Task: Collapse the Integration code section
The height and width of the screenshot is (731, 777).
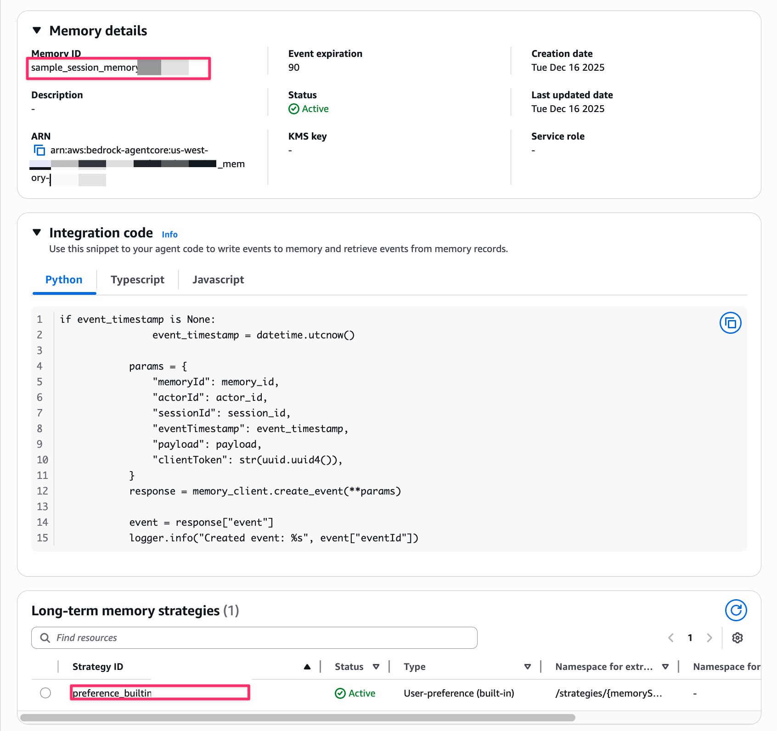Action: coord(37,233)
